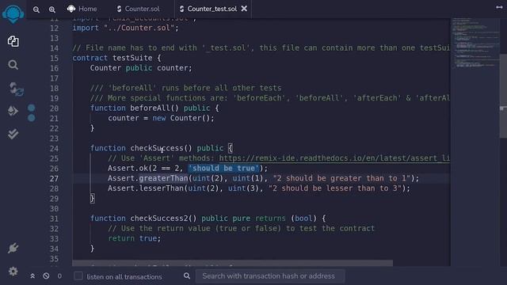Click the greaterThan method name

163,178
